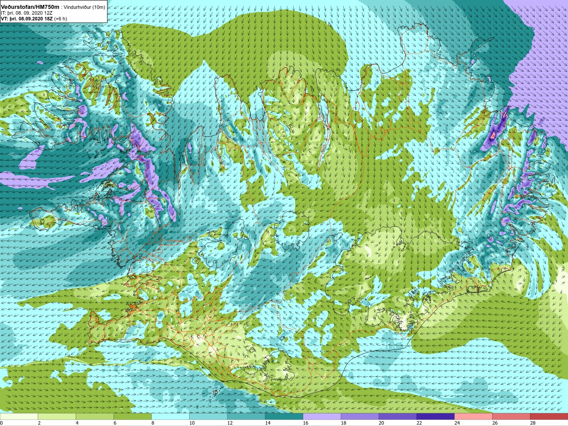Screen dimensions: 568x426
Task: Click the 18–20 medium purple legend swatch
Action: click(360, 416)
